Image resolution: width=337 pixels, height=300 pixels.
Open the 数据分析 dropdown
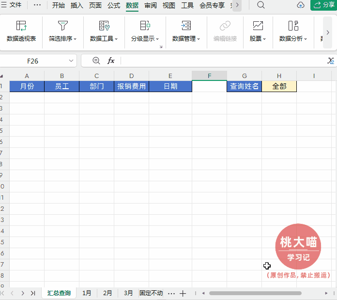293,32
